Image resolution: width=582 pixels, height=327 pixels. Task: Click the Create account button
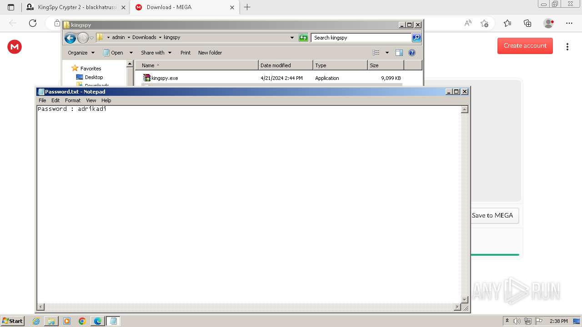tap(525, 46)
